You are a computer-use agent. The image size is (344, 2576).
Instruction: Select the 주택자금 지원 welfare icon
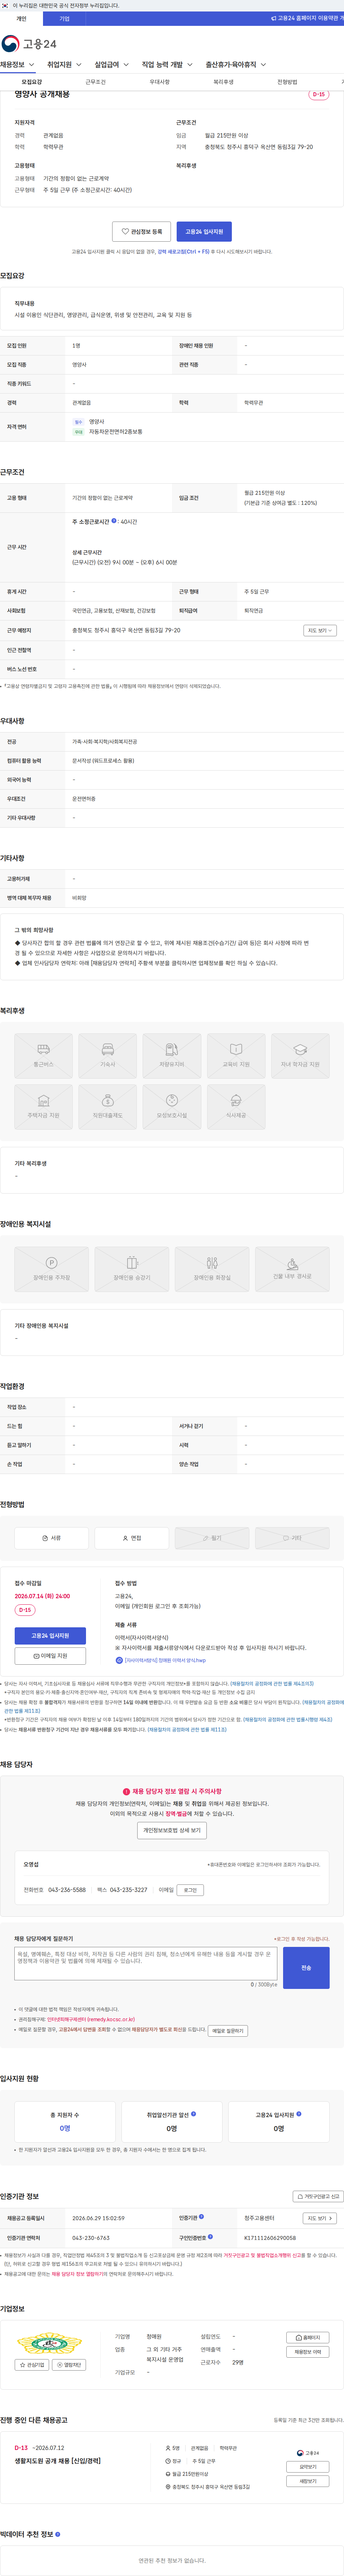click(43, 1107)
